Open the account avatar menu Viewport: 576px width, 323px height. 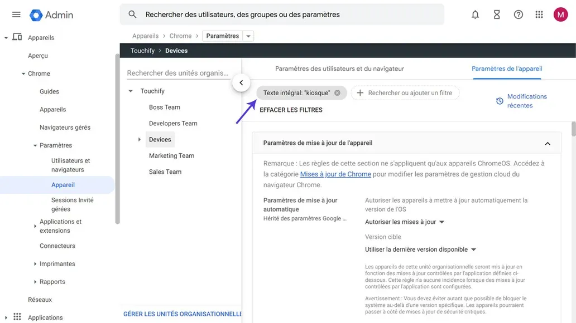(x=560, y=14)
